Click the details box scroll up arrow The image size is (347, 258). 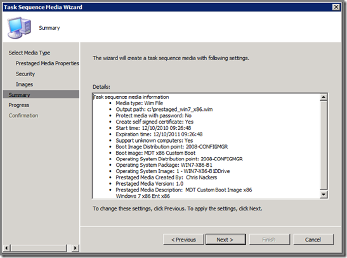[x=324, y=97]
